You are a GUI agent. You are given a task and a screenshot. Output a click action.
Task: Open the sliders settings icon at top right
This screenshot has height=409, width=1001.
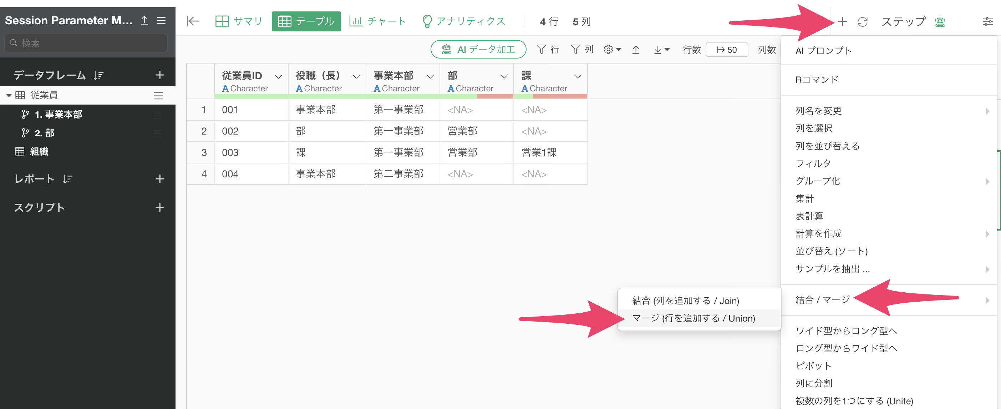[987, 22]
